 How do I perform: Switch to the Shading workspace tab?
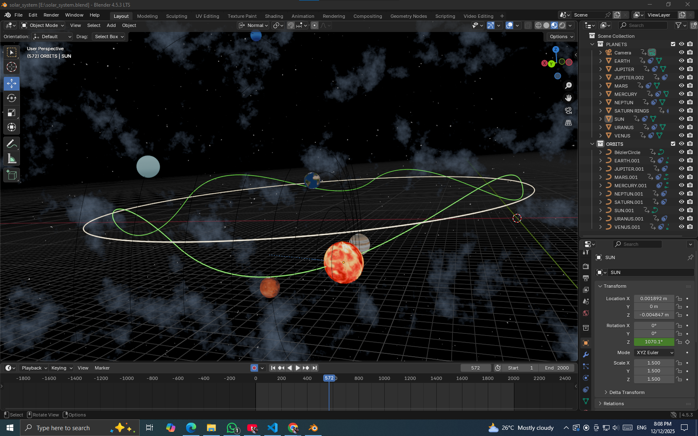coord(274,16)
